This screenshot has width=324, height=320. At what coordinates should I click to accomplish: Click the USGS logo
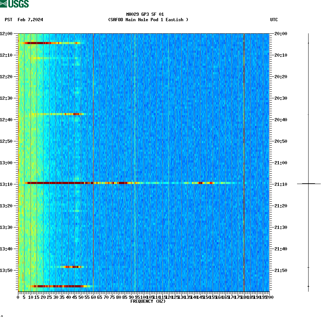click(14, 4)
